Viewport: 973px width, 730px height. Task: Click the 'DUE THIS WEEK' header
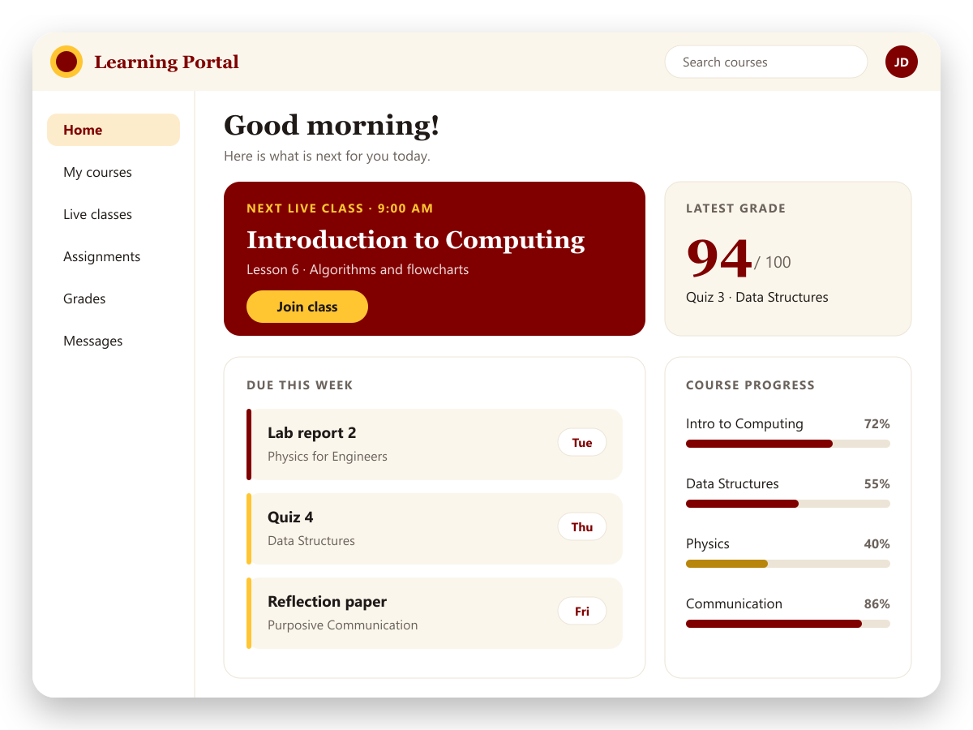pos(300,385)
